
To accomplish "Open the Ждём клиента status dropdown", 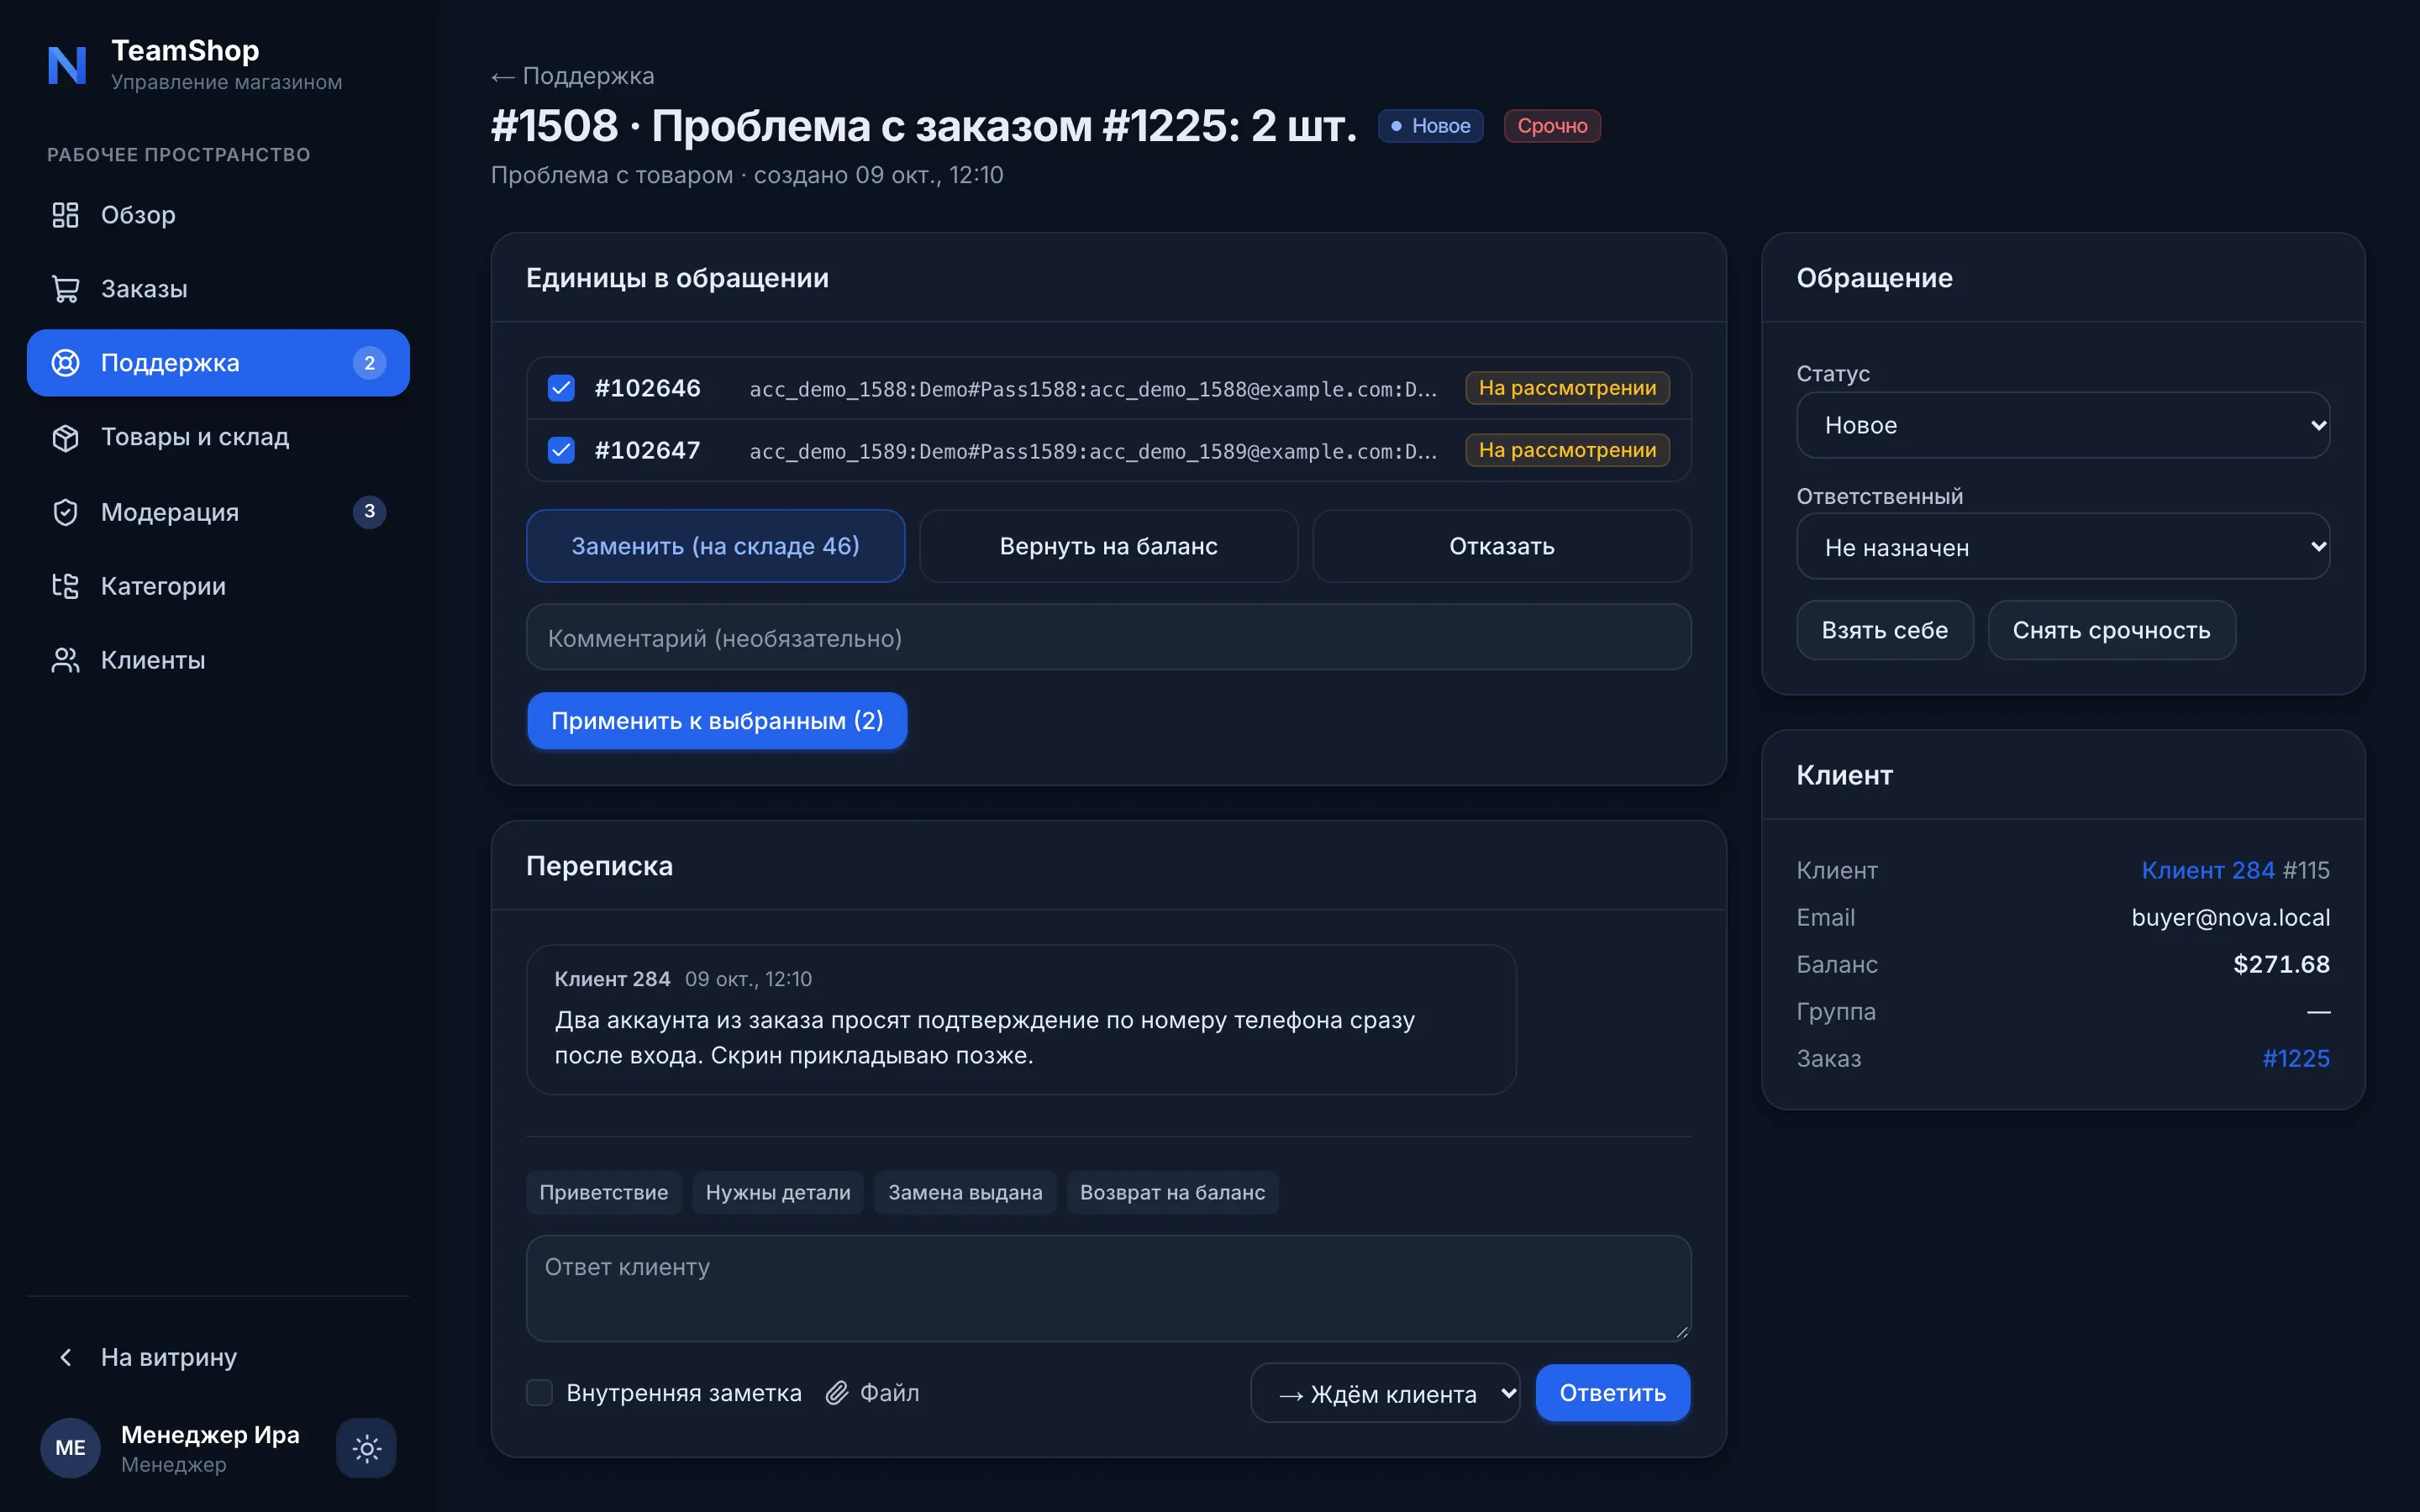I will 1385,1393.
